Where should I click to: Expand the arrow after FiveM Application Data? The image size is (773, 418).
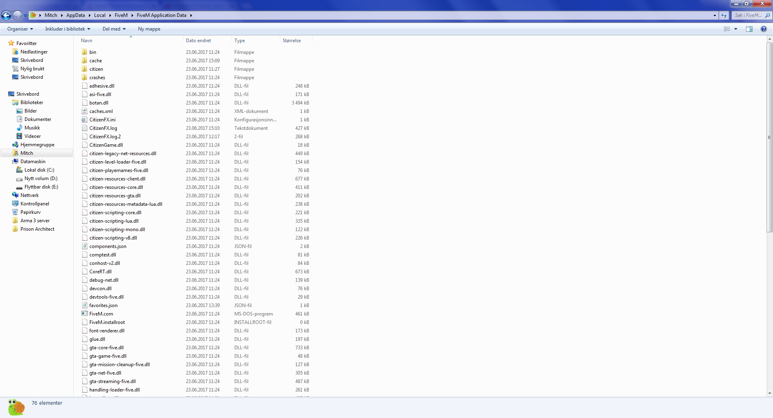(x=191, y=15)
